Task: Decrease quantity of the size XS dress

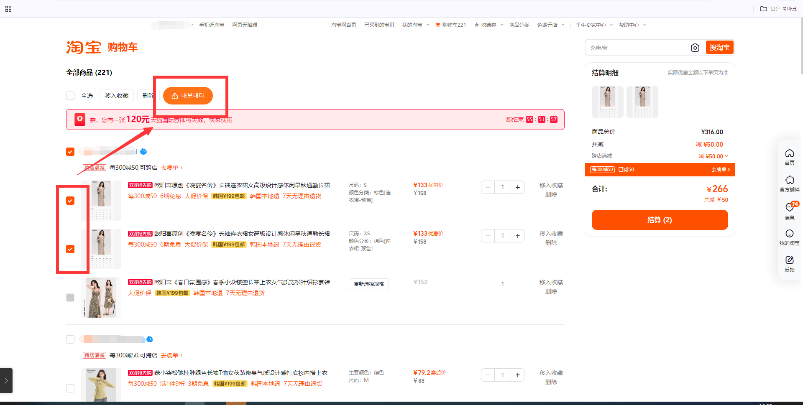Action: click(488, 236)
